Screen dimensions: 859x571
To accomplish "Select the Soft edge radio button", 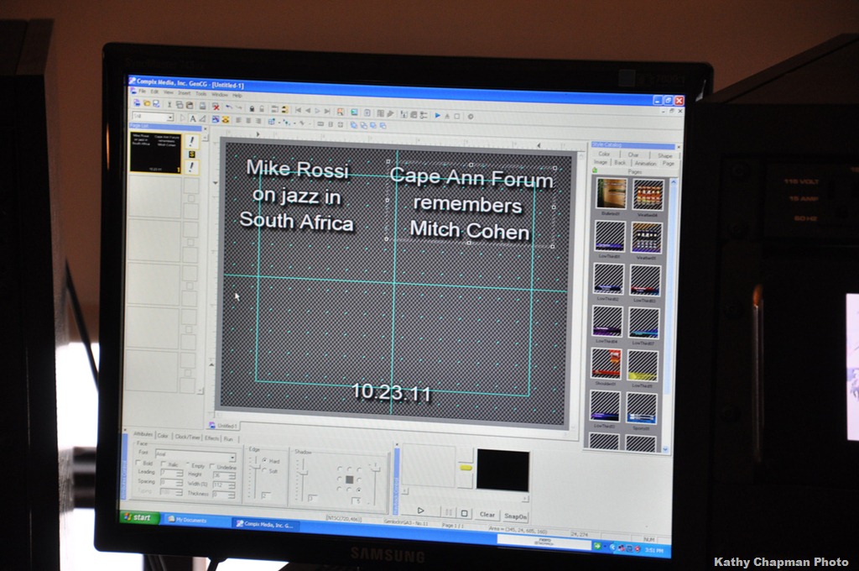I will pos(265,471).
